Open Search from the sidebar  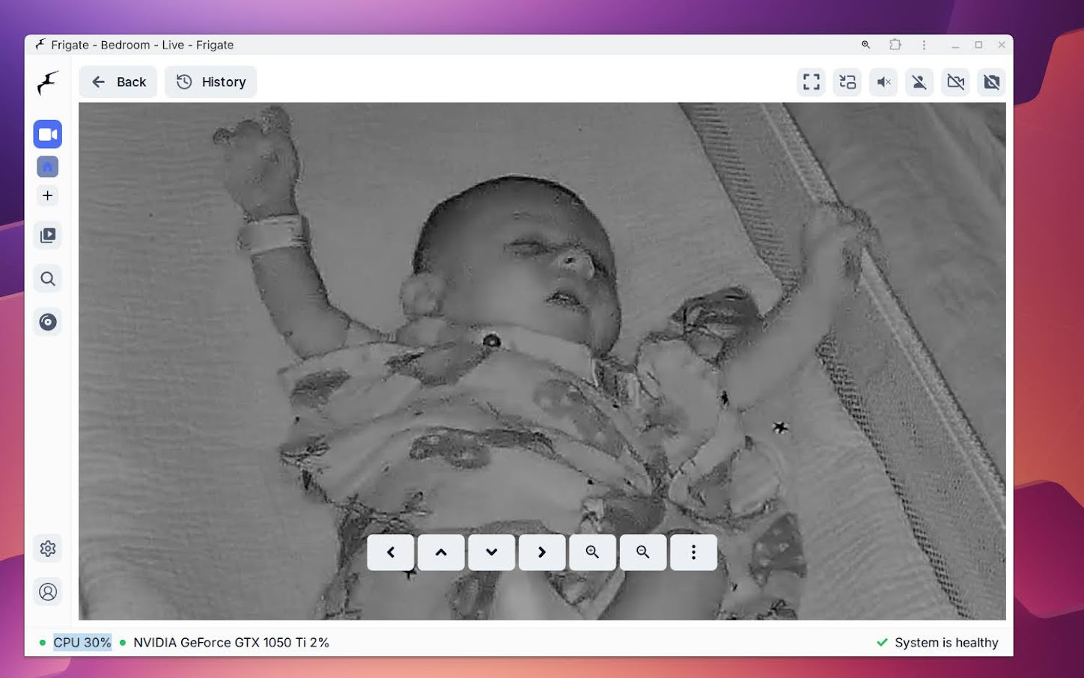(x=48, y=278)
